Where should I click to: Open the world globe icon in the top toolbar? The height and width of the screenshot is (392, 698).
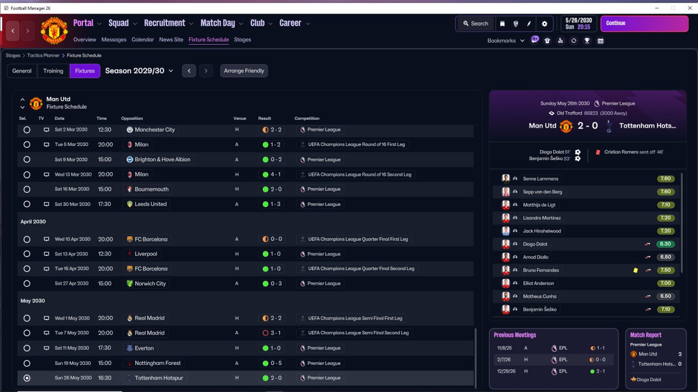click(516, 23)
